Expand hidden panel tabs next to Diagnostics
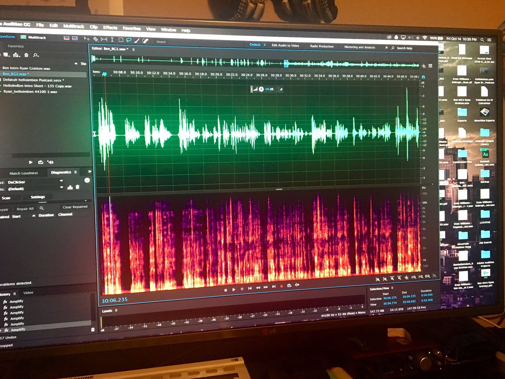This screenshot has width=505, height=379. pos(89,171)
